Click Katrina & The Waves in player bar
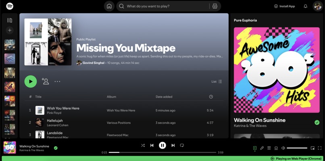The width and height of the screenshot is (325, 161). 31,150
